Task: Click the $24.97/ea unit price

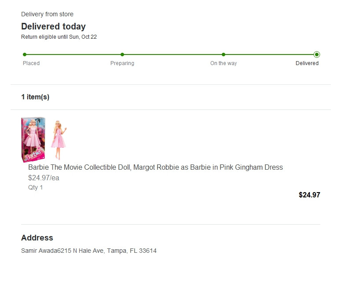Action: [x=44, y=178]
